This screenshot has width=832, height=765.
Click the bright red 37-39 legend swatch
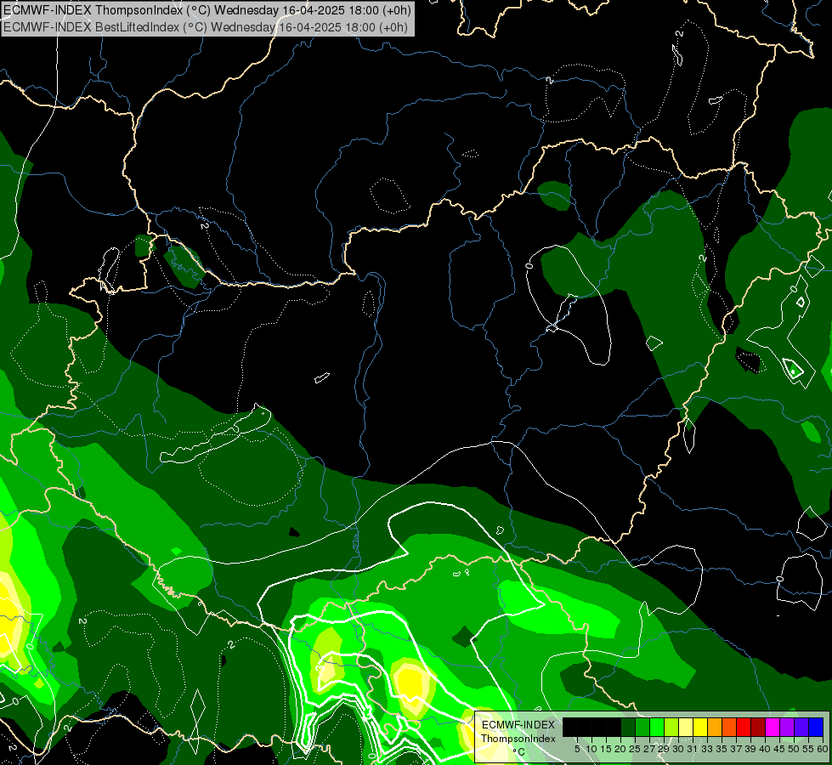pyautogui.click(x=744, y=727)
